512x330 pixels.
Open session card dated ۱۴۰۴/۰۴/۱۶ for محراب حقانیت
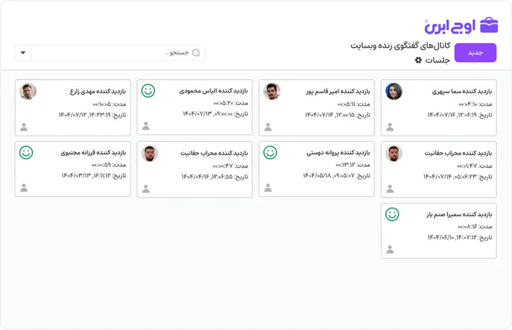click(195, 169)
